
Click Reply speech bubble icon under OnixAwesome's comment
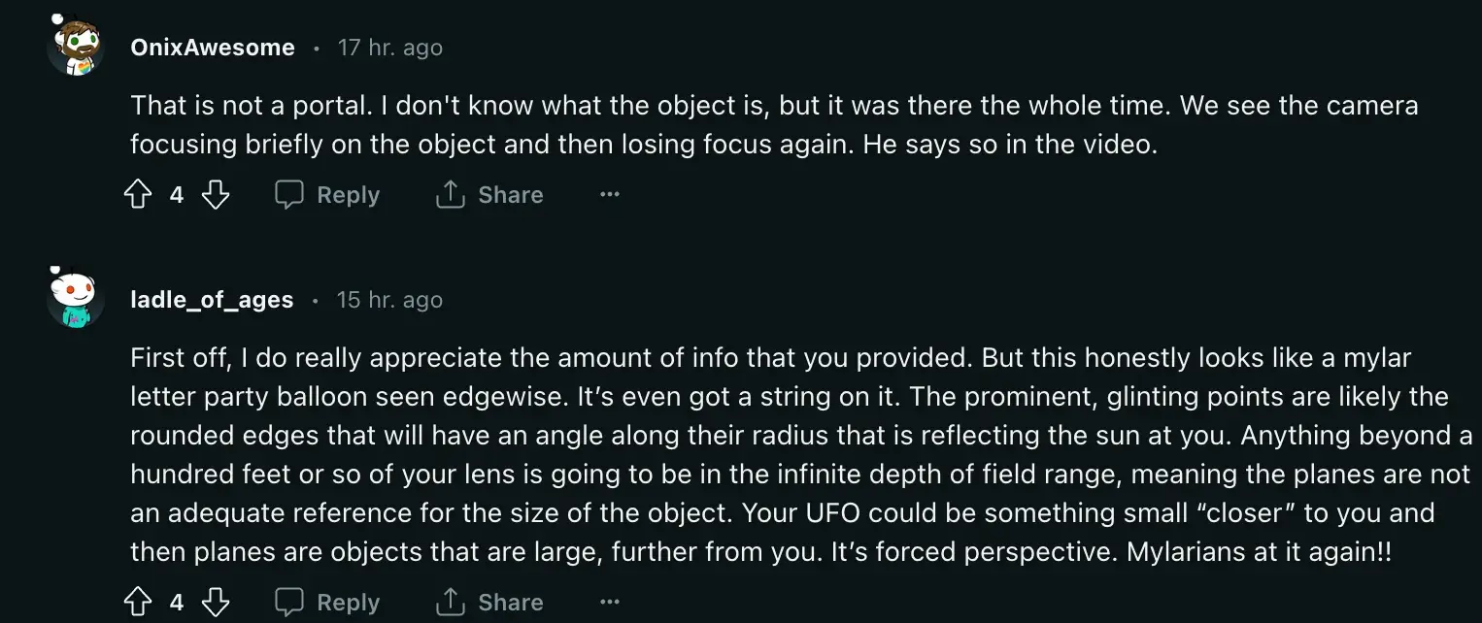click(x=289, y=195)
